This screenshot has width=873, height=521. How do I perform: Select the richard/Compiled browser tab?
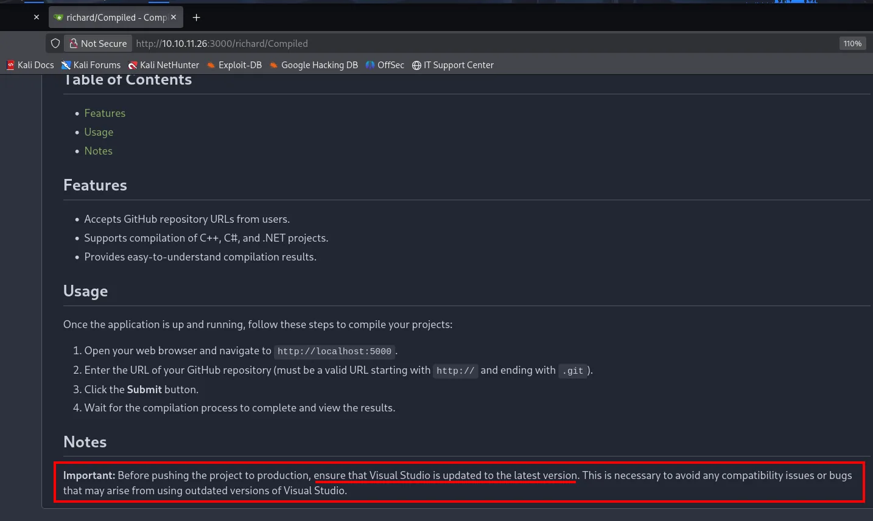point(116,18)
